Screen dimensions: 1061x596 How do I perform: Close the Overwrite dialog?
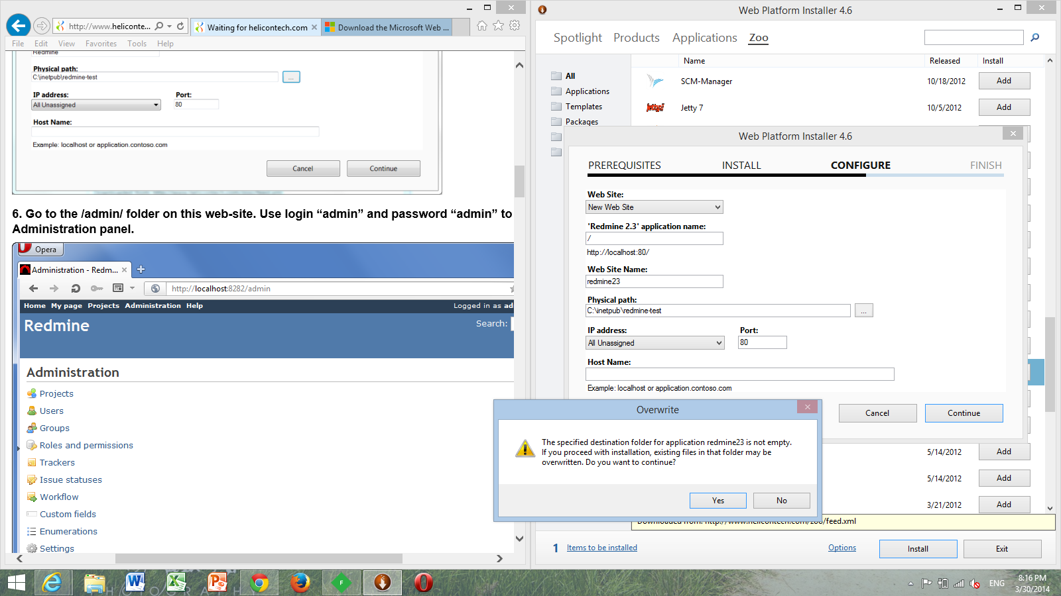pyautogui.click(x=807, y=407)
